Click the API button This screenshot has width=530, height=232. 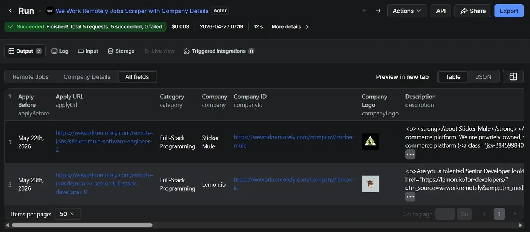[x=441, y=11]
